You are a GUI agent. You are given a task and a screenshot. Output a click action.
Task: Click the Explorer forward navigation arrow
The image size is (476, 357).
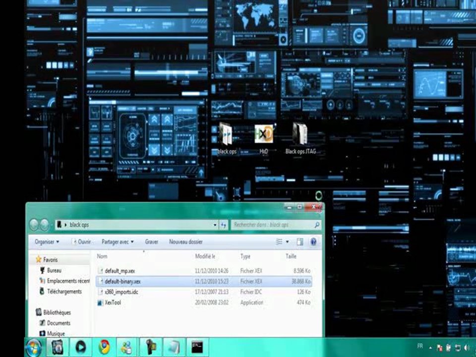(x=44, y=225)
